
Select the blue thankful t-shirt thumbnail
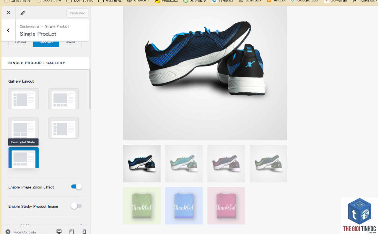click(184, 206)
